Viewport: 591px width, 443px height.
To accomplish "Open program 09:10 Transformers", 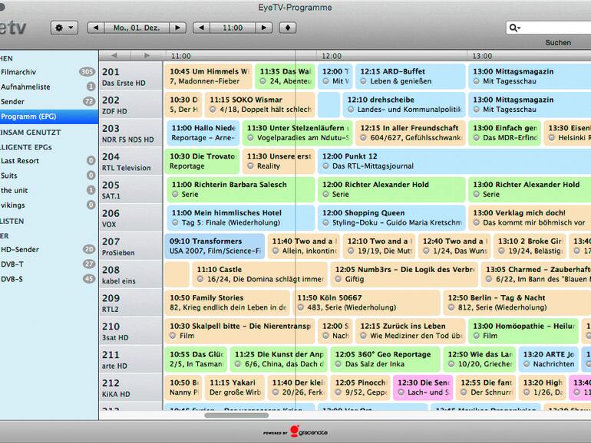I will pyautogui.click(x=214, y=246).
